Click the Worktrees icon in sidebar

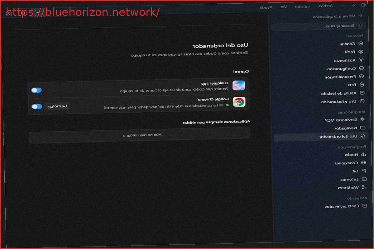pos(364,188)
